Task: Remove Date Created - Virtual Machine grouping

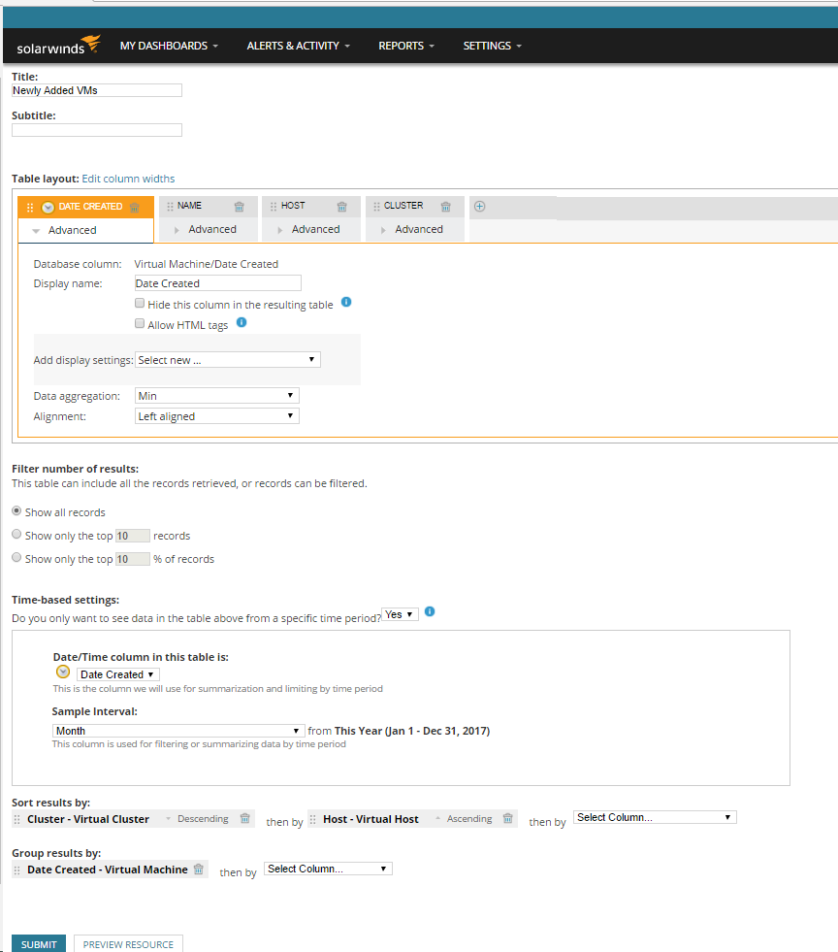Action: coord(199,869)
